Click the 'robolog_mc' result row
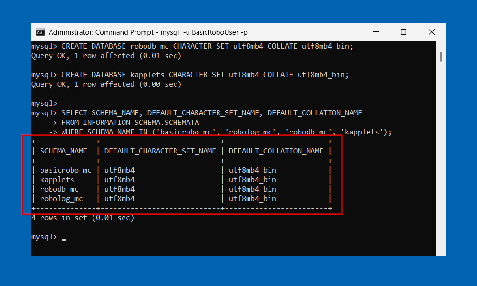 coord(181,199)
